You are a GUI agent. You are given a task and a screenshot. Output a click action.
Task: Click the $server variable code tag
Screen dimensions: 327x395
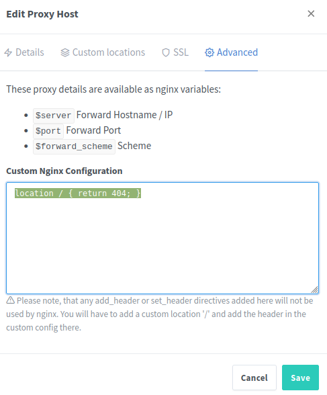53,116
